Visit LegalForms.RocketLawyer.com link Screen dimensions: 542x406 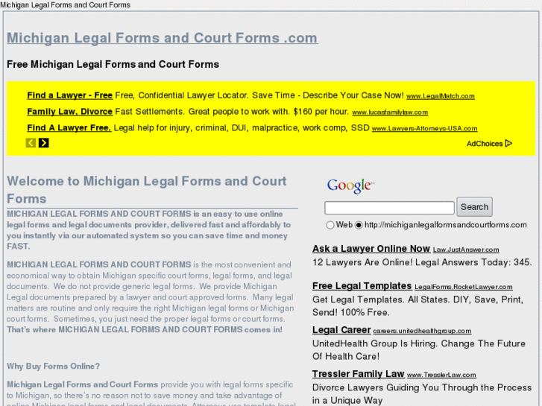(x=464, y=287)
